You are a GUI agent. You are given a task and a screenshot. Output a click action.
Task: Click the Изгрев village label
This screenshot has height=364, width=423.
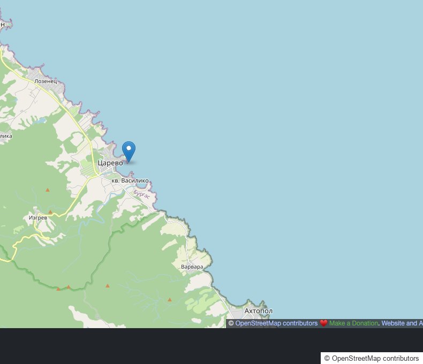pos(38,217)
